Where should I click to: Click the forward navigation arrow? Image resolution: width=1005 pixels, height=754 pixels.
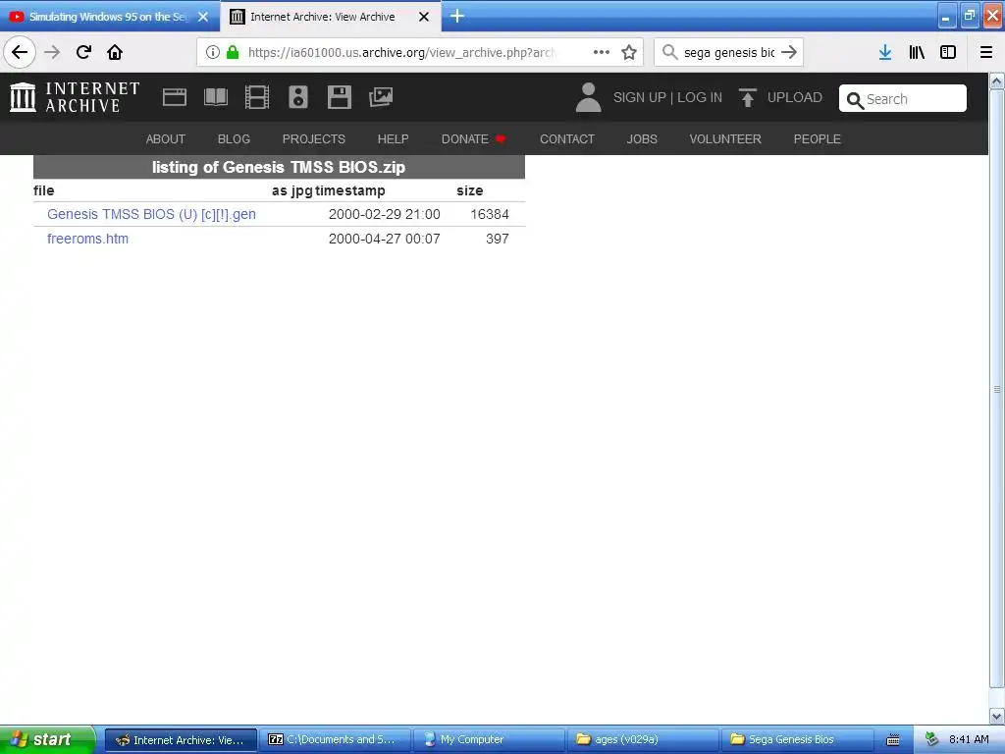[52, 52]
